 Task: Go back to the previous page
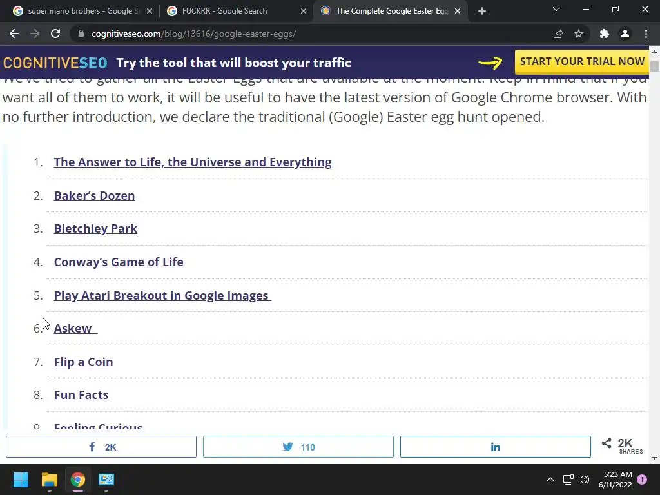click(x=14, y=34)
